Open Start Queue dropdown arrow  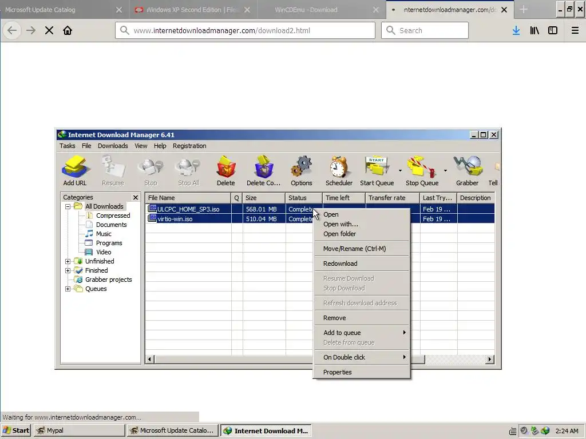[x=400, y=170]
